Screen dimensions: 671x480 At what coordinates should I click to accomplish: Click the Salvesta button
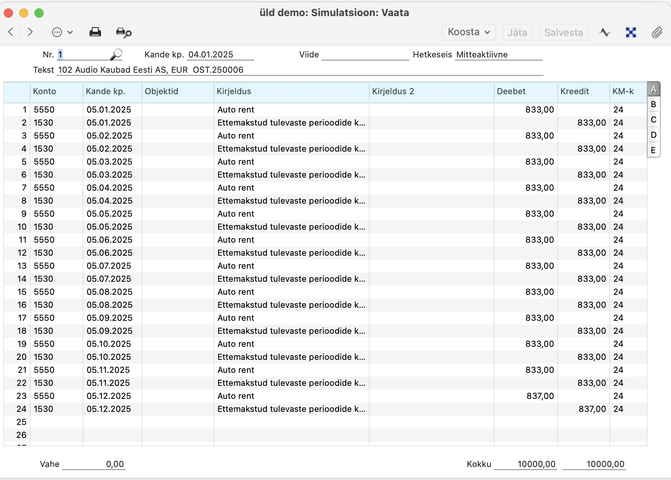pos(563,33)
